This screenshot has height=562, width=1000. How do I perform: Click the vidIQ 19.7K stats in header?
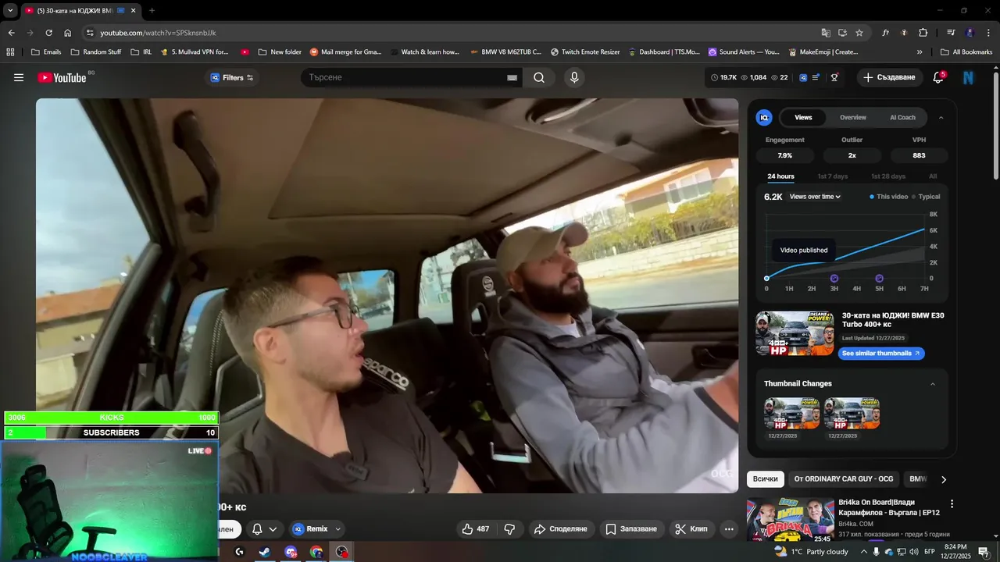[x=723, y=77]
